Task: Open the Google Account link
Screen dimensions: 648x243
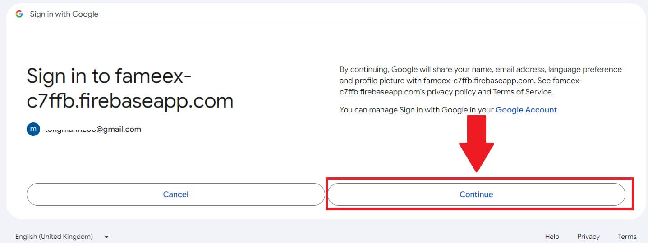Action: coord(526,109)
